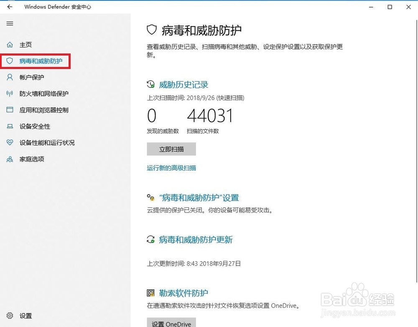Click the home icon beside 主页
418x327 pixels.
point(10,45)
